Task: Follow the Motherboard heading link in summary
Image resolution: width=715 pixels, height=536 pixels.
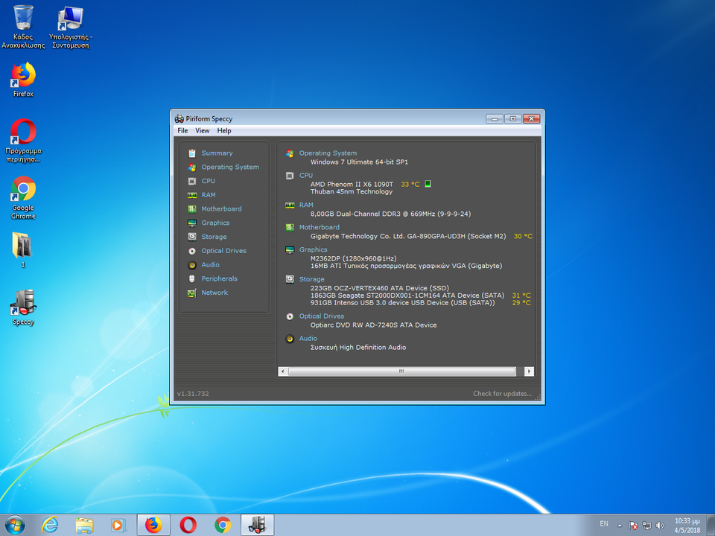Action: (x=320, y=228)
